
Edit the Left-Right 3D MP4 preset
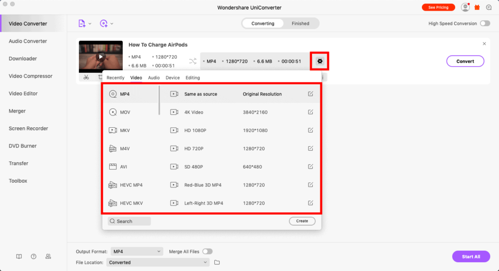click(x=310, y=203)
